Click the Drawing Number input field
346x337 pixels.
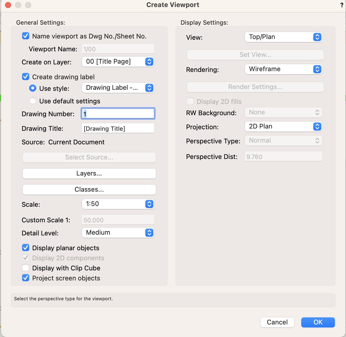(x=118, y=114)
